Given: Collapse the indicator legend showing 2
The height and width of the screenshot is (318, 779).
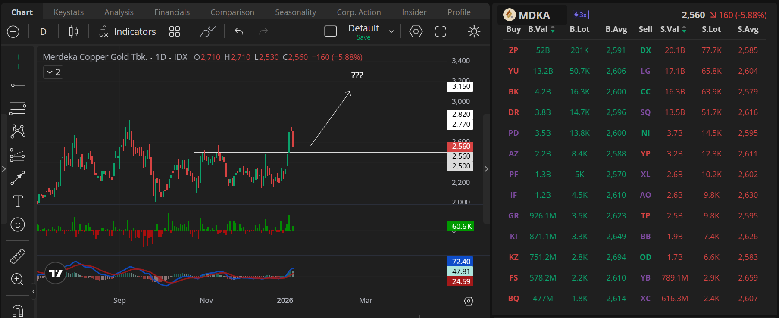Looking at the screenshot, I should (x=53, y=72).
